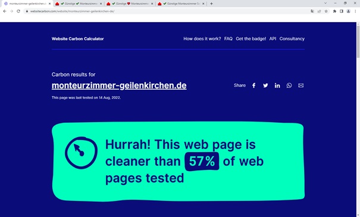This screenshot has width=360, height=217.
Task: Open the API page
Action: click(273, 39)
